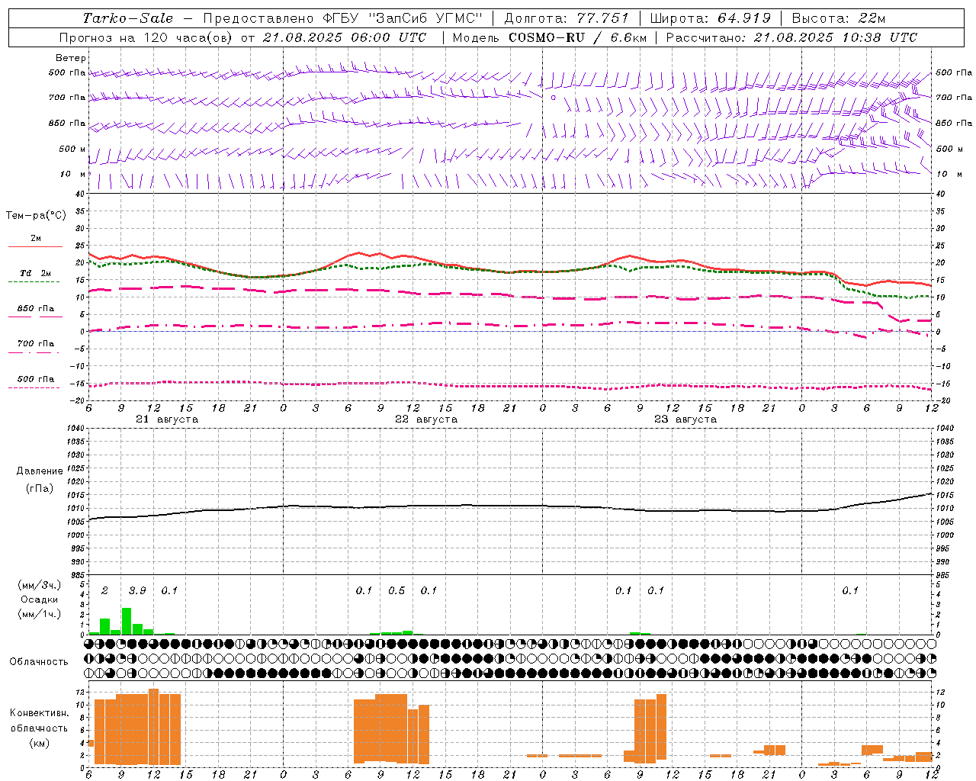Click the Ветер panel label

click(x=71, y=58)
